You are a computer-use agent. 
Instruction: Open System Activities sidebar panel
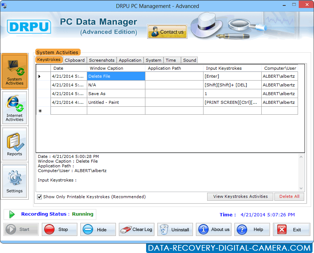(x=15, y=72)
